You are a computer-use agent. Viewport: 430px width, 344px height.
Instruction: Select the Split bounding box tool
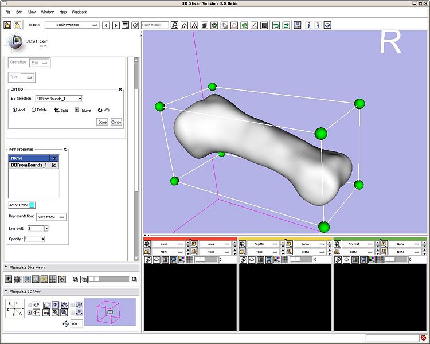(56, 110)
